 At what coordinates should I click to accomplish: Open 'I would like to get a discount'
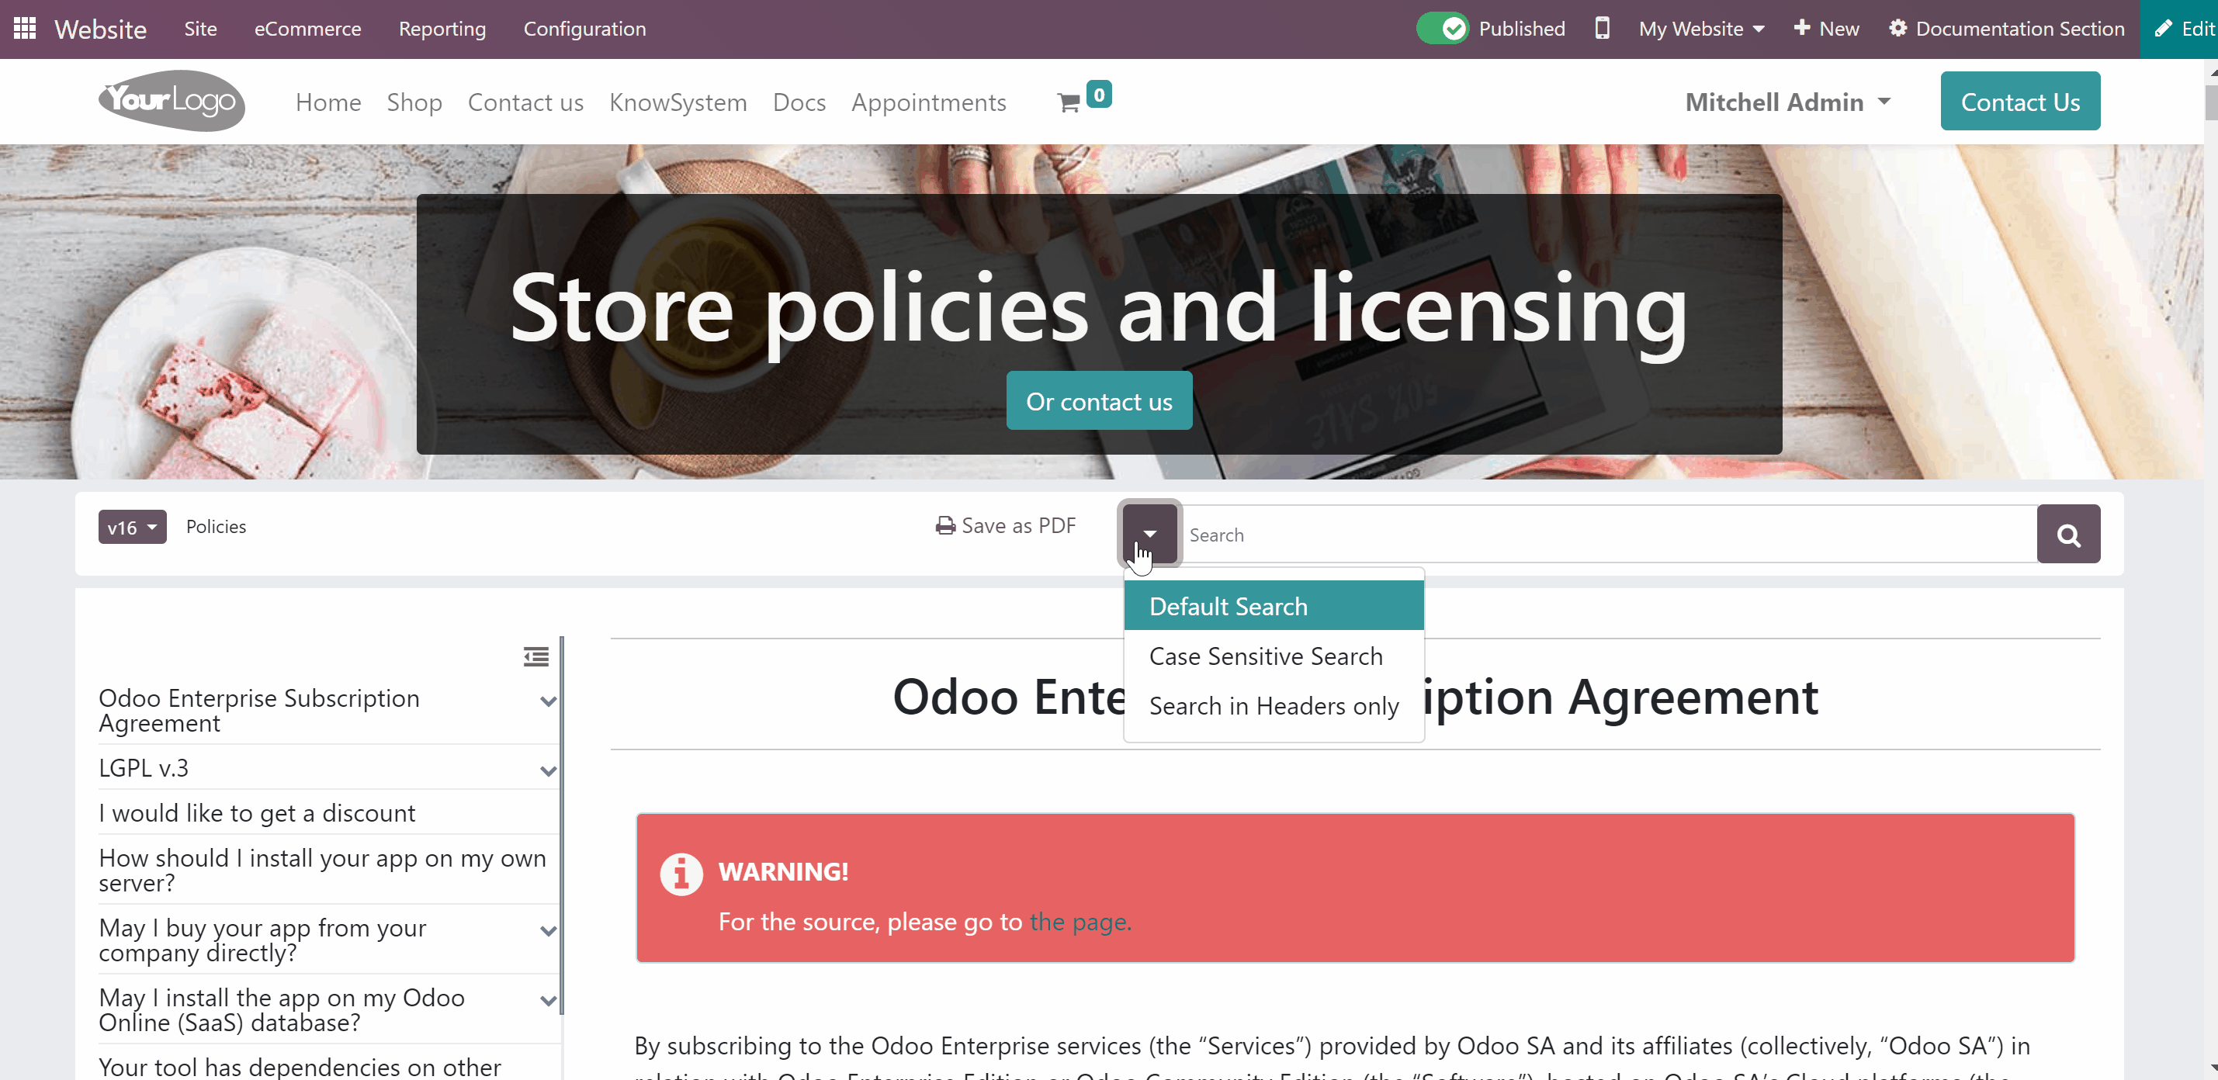(257, 813)
